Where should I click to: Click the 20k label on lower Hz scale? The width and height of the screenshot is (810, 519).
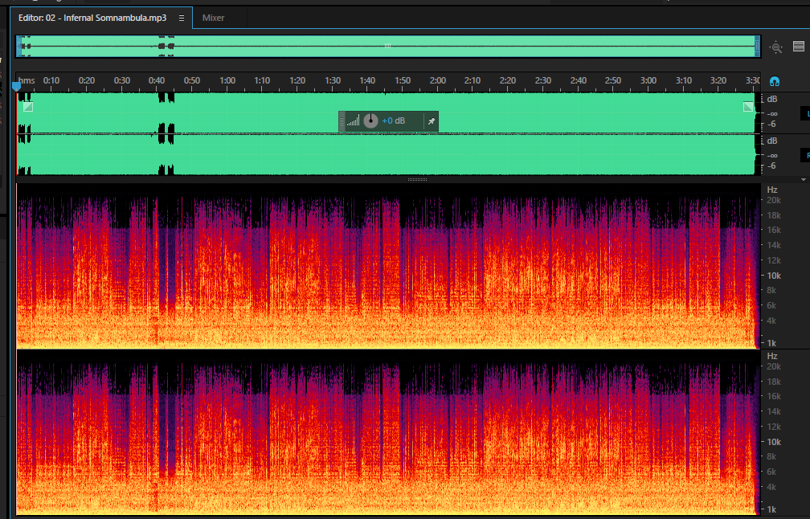pyautogui.click(x=774, y=366)
